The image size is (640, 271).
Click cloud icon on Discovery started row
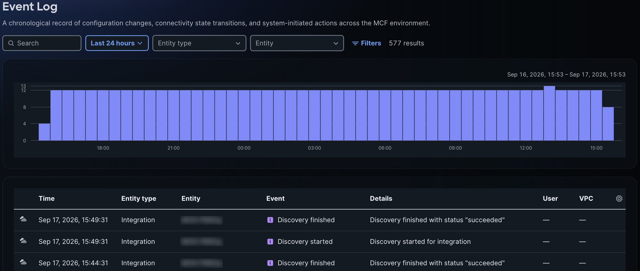point(23,241)
